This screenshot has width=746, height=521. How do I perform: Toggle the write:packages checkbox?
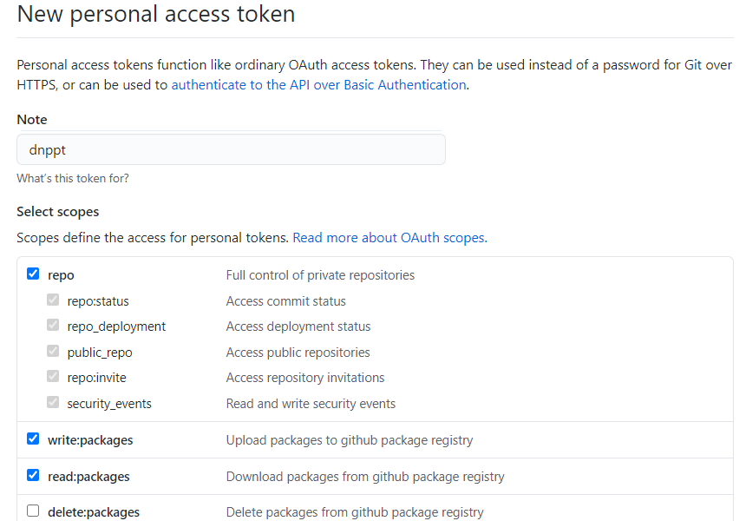coord(33,439)
